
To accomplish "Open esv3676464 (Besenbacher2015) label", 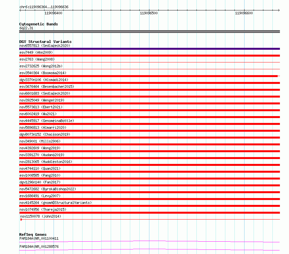I will [x=47, y=87].
